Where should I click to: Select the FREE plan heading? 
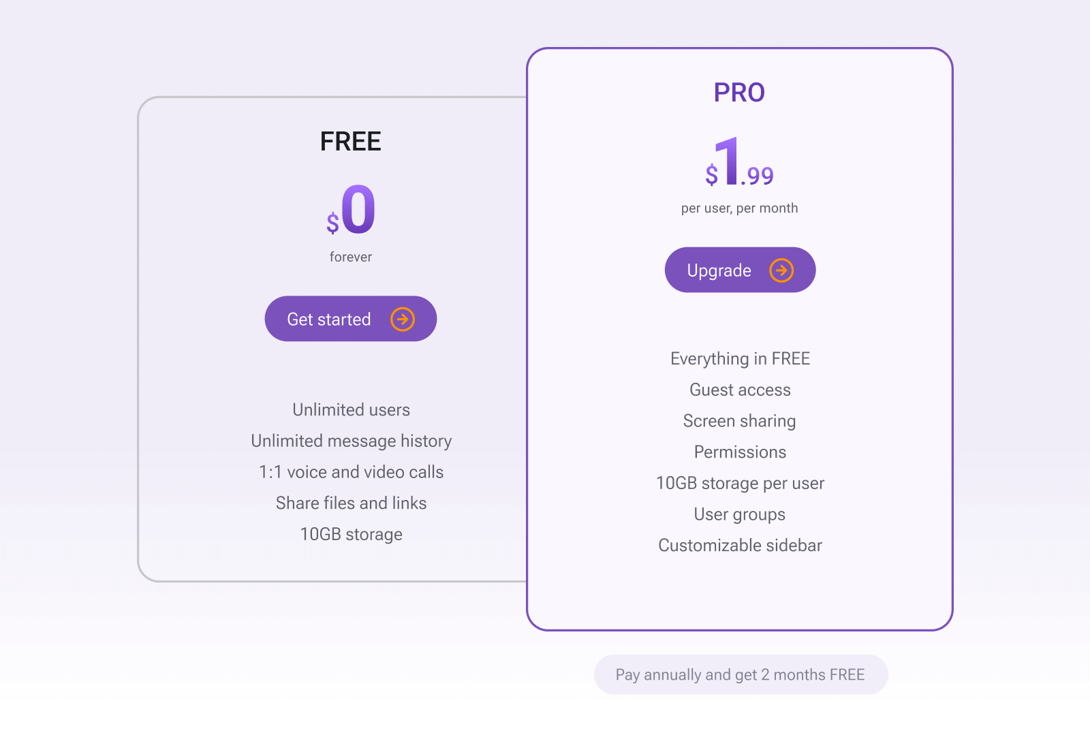click(351, 142)
